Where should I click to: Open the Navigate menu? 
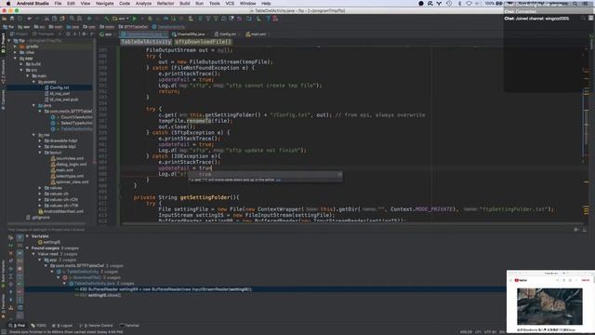pos(104,4)
